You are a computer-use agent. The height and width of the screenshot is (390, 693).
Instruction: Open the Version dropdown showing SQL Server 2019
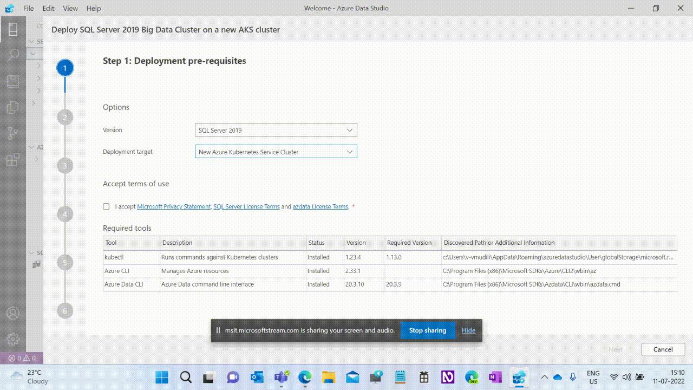click(x=276, y=129)
